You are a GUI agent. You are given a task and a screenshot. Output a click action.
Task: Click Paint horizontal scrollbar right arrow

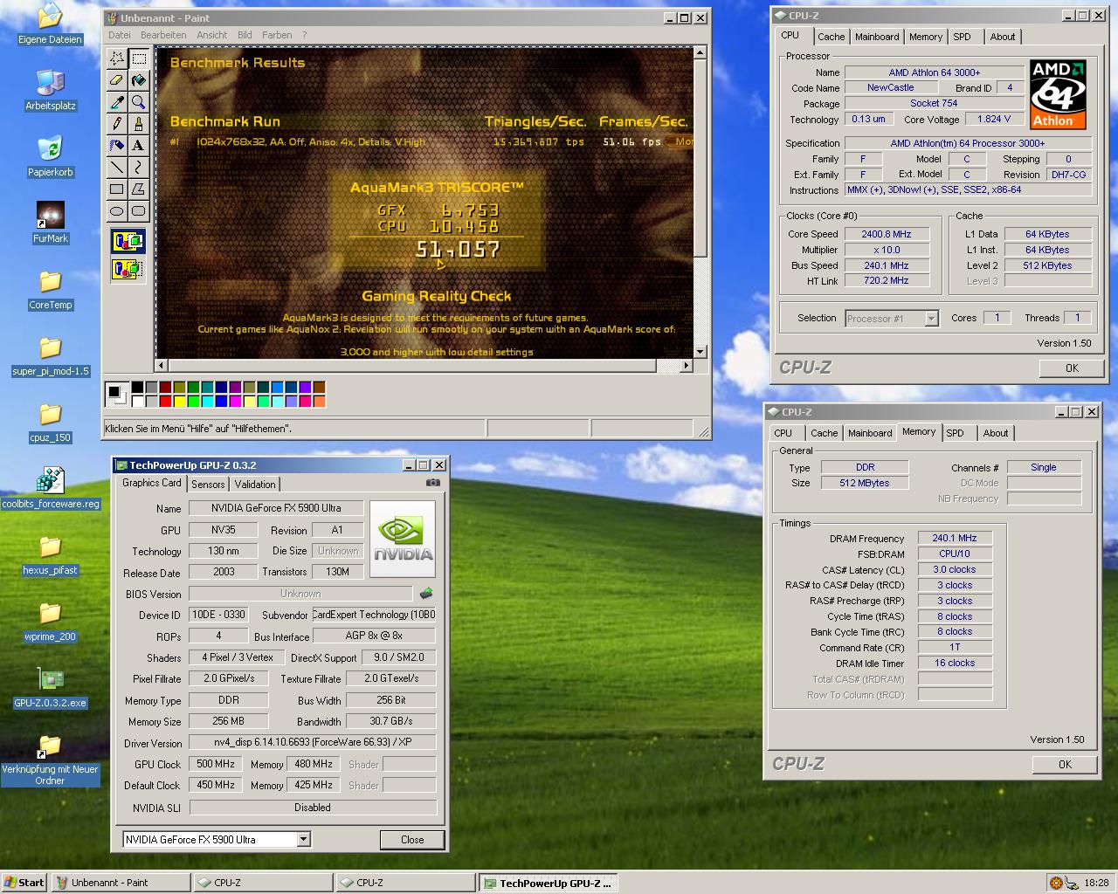coord(687,366)
